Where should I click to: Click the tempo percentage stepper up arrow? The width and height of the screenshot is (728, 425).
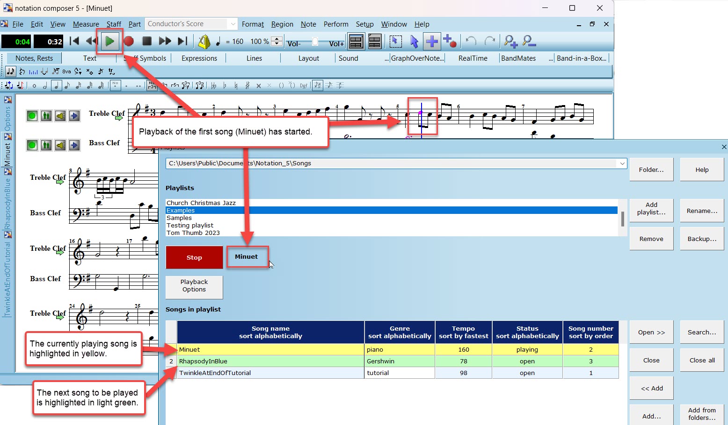tap(277, 39)
